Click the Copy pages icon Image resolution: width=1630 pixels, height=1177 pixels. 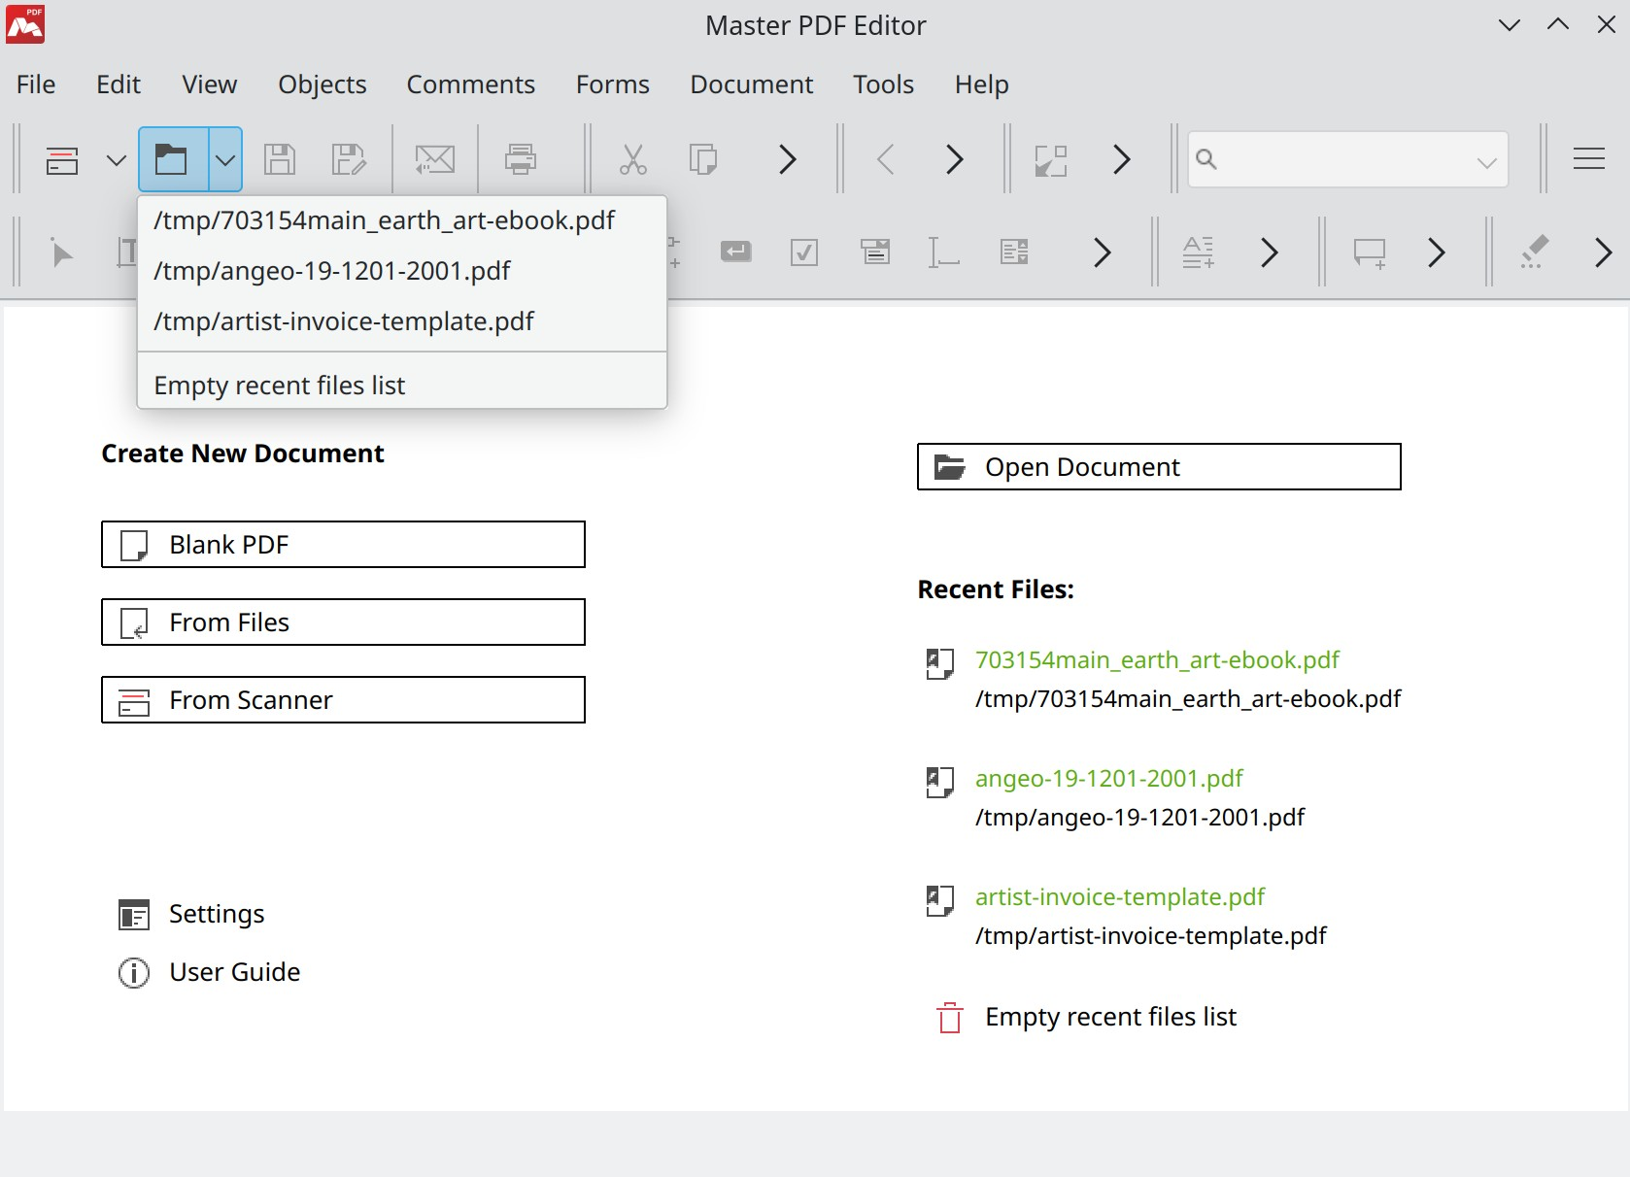tap(702, 159)
